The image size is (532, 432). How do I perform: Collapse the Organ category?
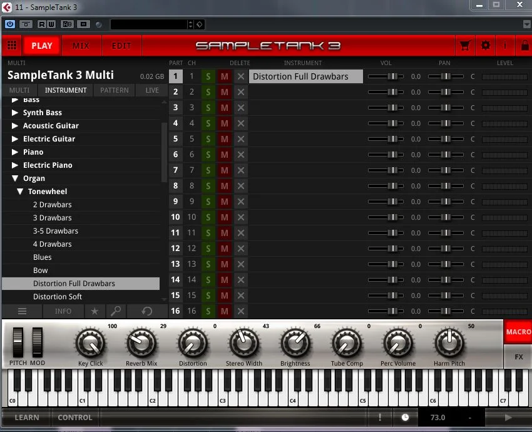[15, 178]
